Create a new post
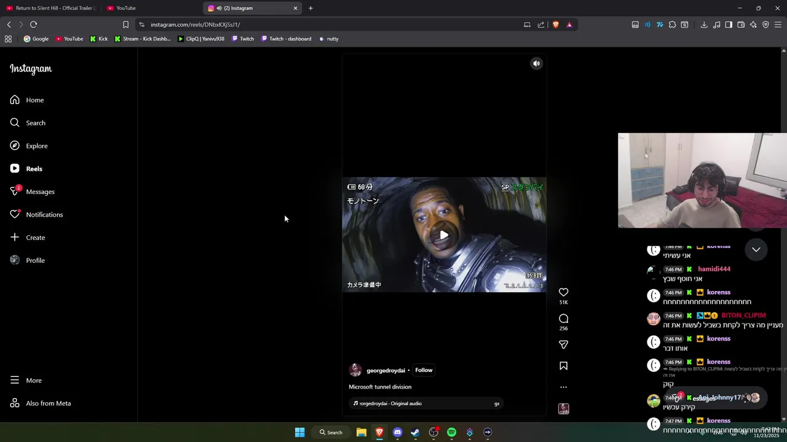The height and width of the screenshot is (442, 787). pyautogui.click(x=28, y=238)
